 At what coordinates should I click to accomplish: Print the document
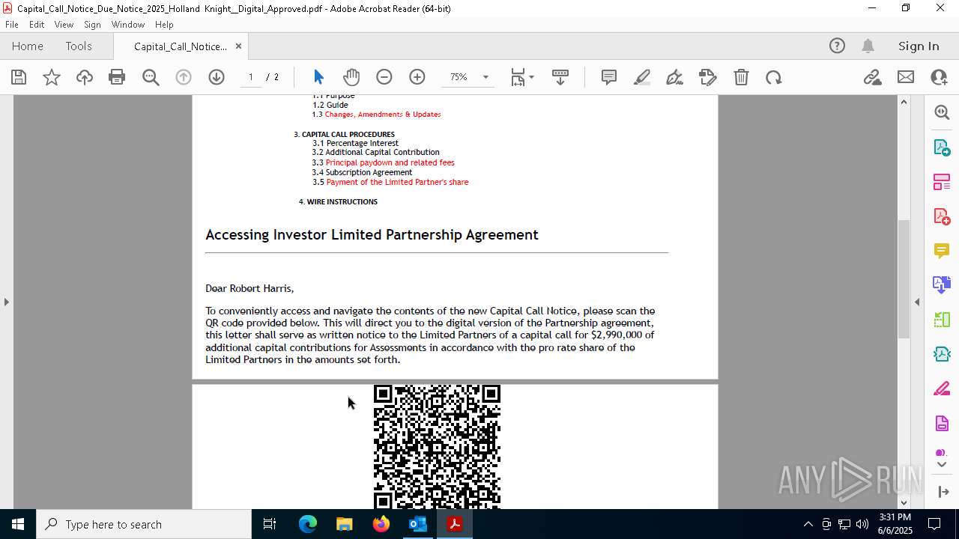click(117, 77)
